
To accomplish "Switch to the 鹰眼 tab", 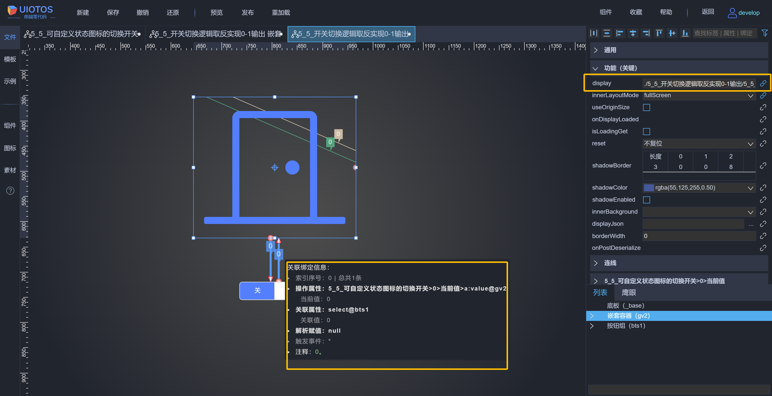I will tap(628, 293).
